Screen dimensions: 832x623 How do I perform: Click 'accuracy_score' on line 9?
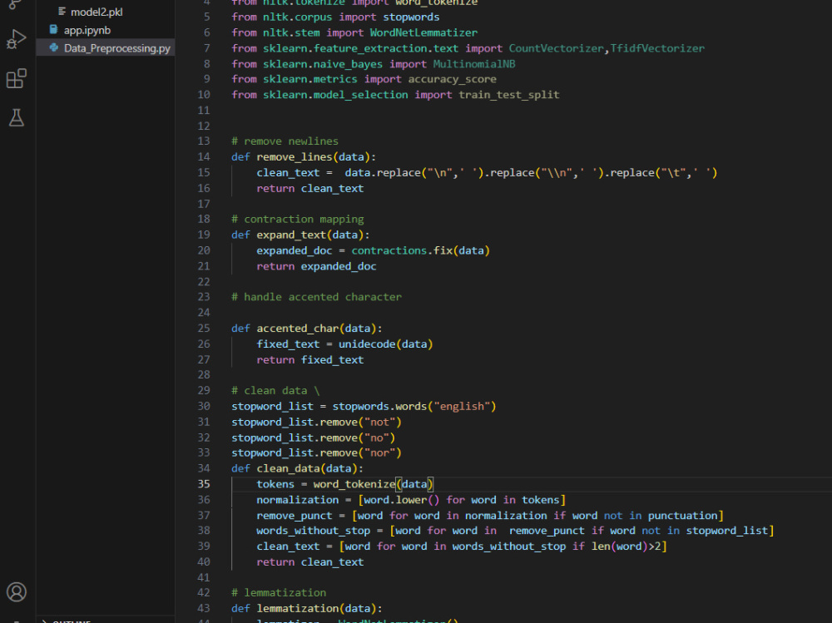452,79
